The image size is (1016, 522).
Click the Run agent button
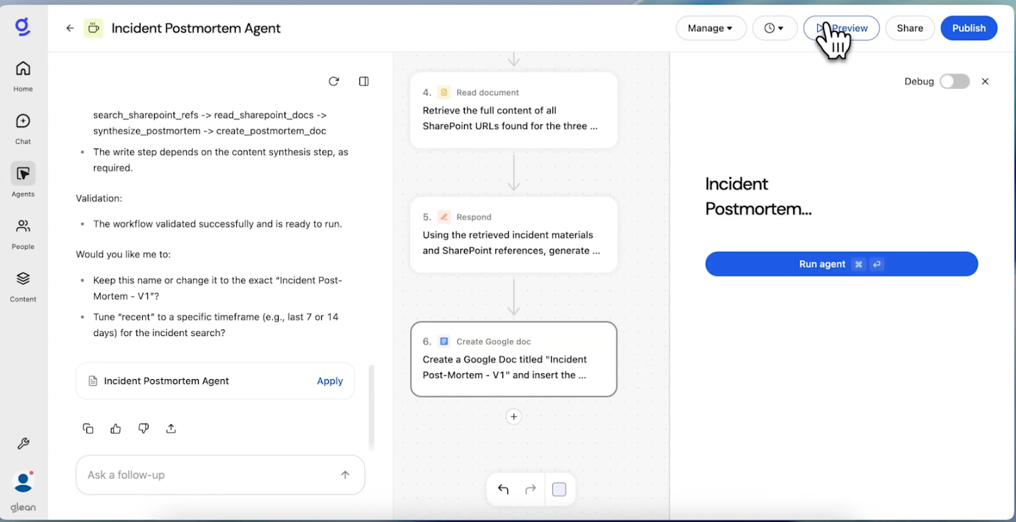841,264
